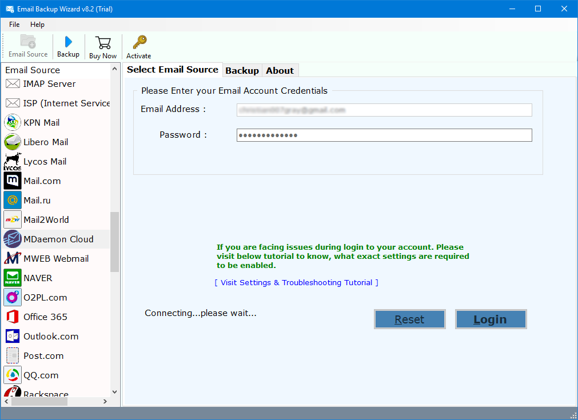Select "Mail.ru" label in list
Viewport: 578px width, 420px height.
tap(37, 200)
